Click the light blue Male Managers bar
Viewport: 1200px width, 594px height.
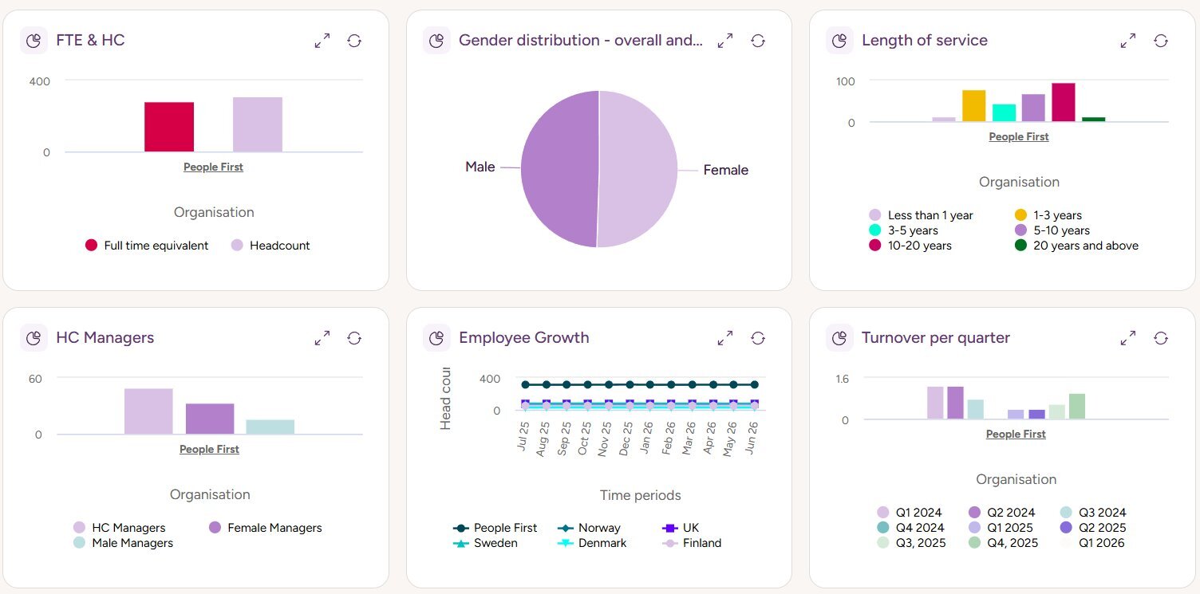coord(270,427)
